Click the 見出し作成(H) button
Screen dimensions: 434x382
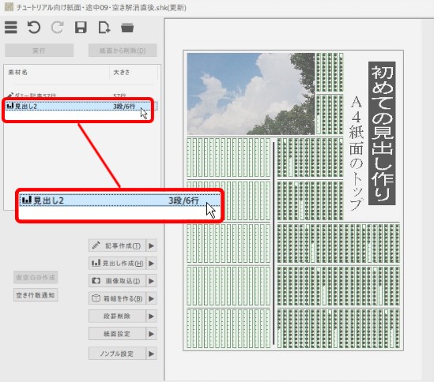117,263
